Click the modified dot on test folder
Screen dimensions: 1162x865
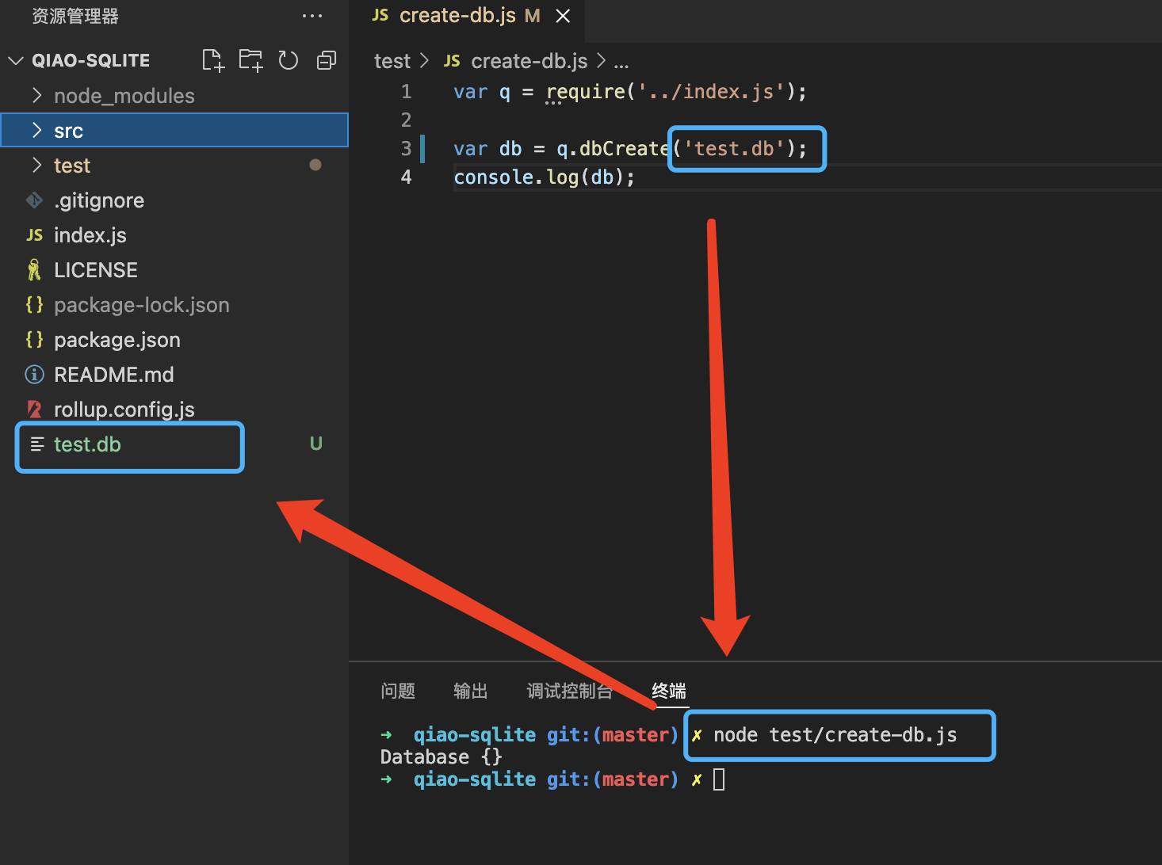tap(315, 165)
